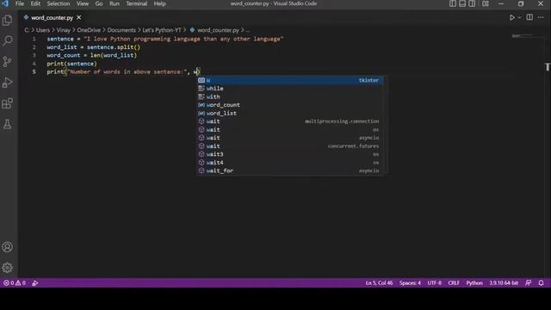Open the Help menu
The image size is (551, 310).
point(159,3)
